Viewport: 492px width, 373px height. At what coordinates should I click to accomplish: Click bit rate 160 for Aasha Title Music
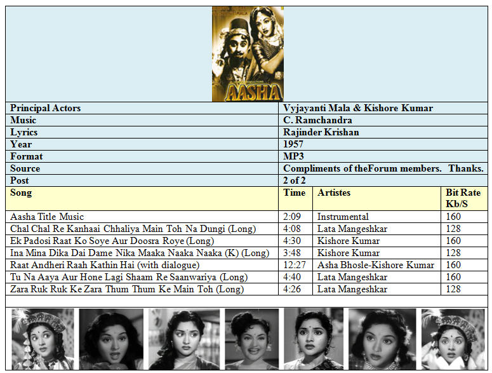453,217
